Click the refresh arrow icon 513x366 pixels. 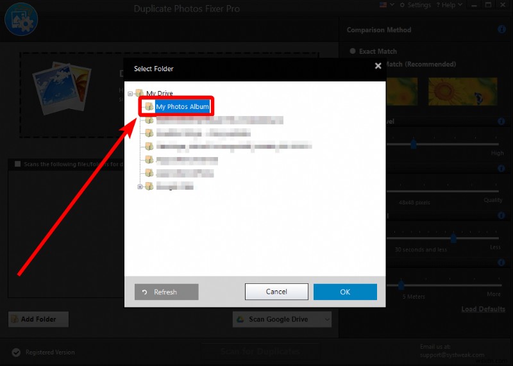[x=145, y=292]
